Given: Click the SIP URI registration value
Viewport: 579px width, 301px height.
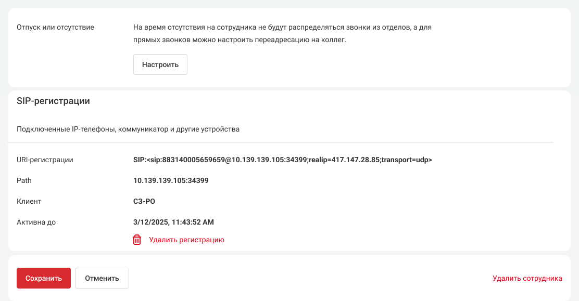Looking at the screenshot, I should [283, 160].
